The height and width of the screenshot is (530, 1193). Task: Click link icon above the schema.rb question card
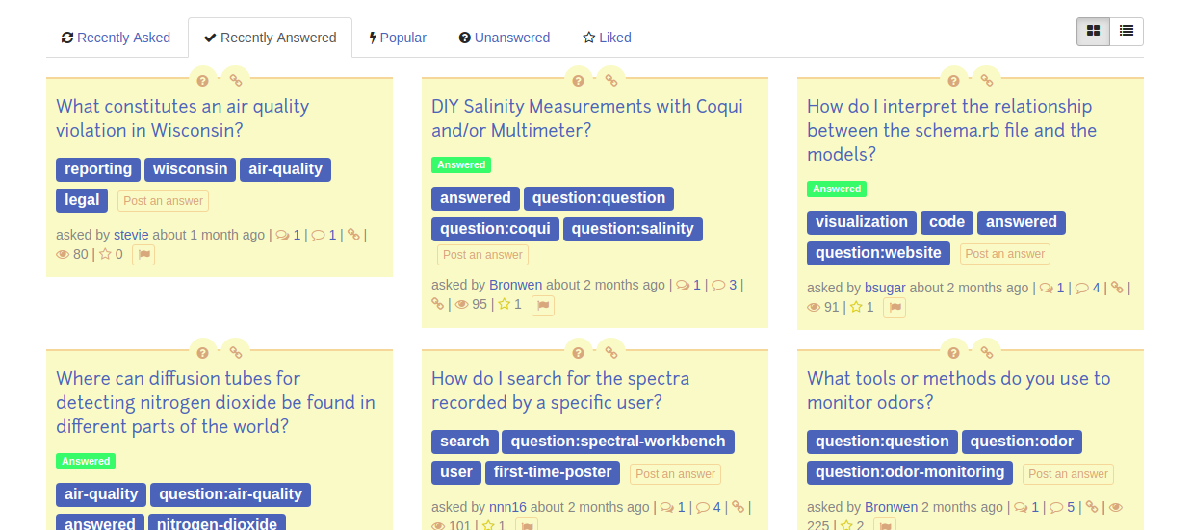(986, 80)
